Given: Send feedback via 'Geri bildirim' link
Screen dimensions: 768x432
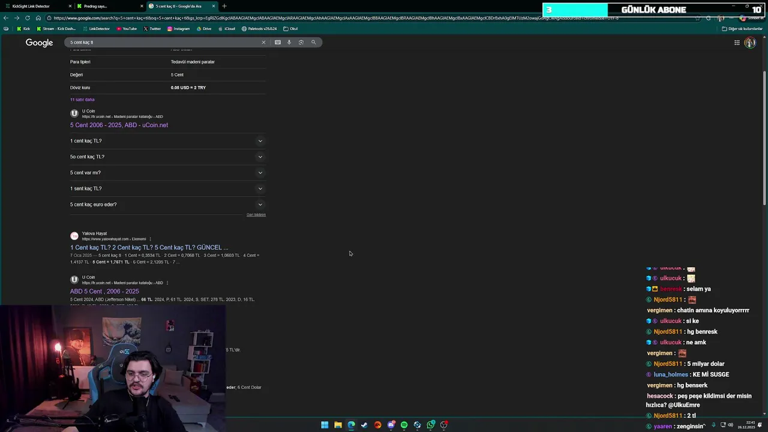Looking at the screenshot, I should tap(256, 215).
